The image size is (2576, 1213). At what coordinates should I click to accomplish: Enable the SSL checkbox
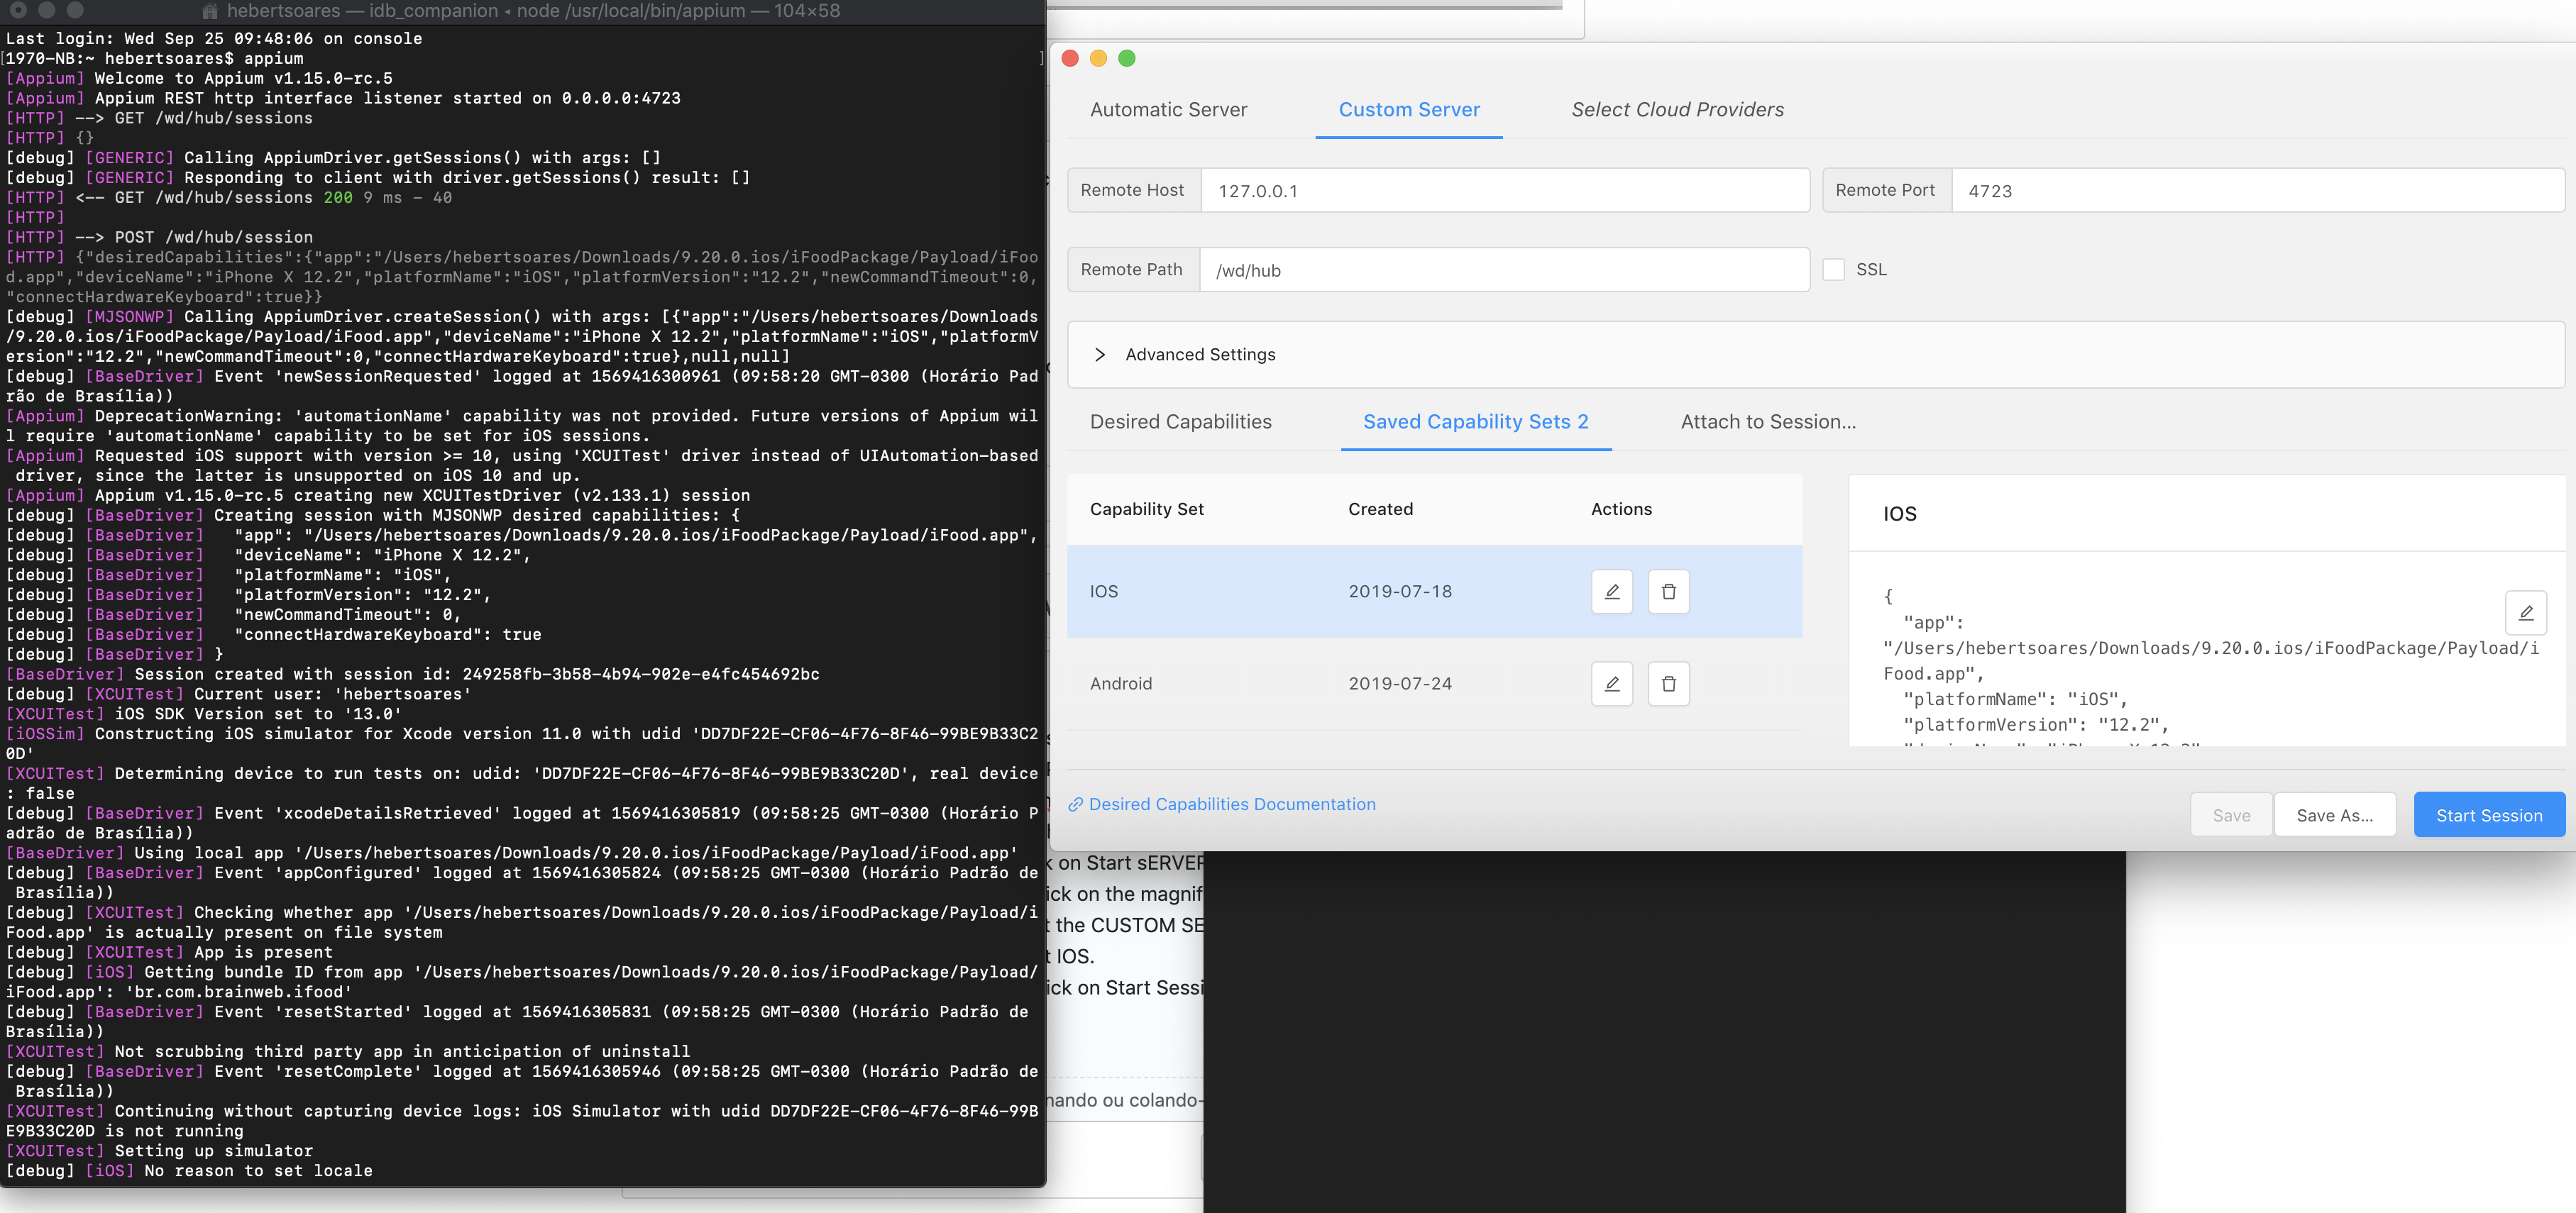pos(1833,269)
